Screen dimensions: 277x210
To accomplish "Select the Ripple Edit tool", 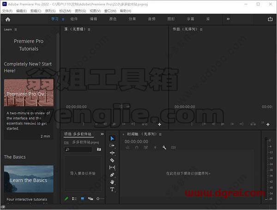I will 112,153.
